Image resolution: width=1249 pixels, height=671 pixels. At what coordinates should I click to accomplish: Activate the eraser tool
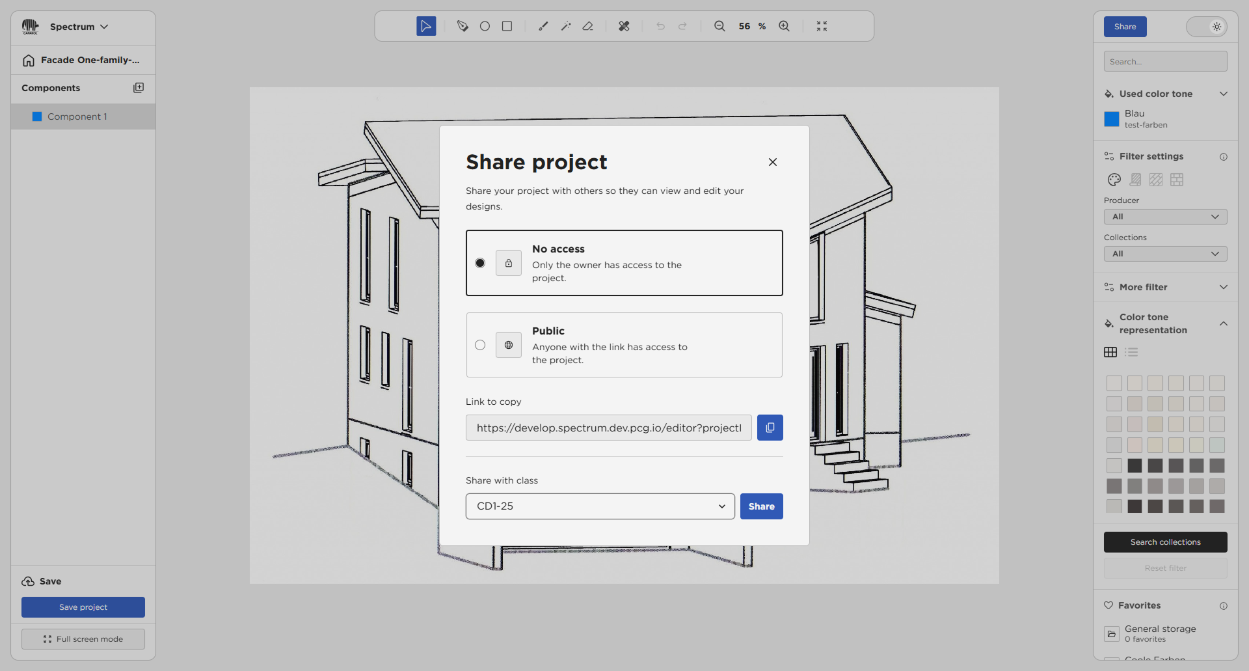point(587,26)
